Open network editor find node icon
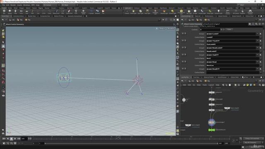The image size is (265, 149). [x=260, y=85]
